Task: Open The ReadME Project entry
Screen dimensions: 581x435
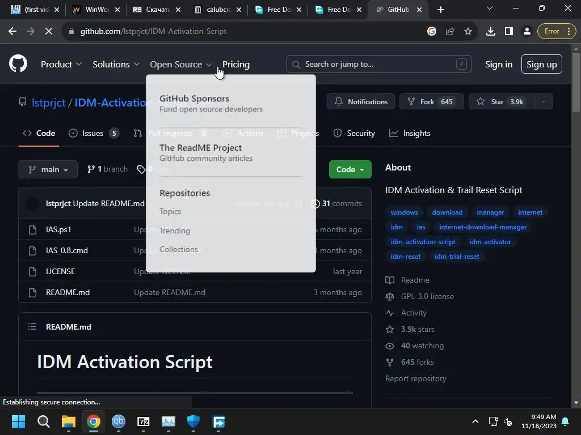Action: [206, 153]
